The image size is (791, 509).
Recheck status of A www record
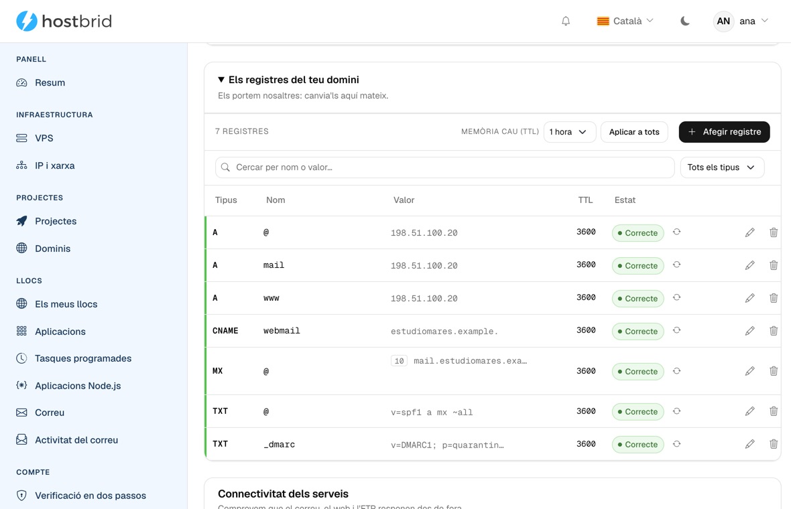tap(676, 297)
